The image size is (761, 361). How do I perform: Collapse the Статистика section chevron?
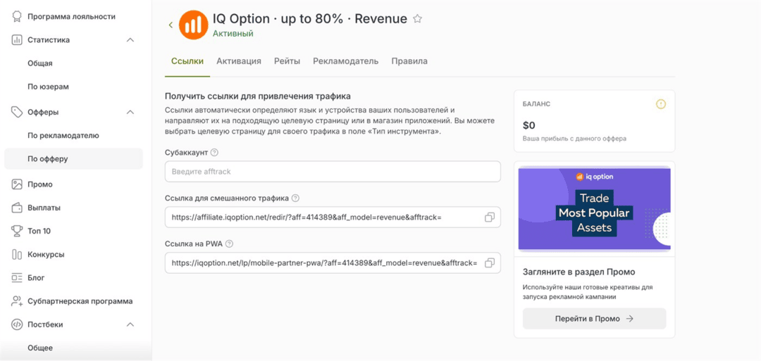click(130, 39)
